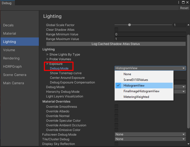Click the Reset button

pos(184,8)
